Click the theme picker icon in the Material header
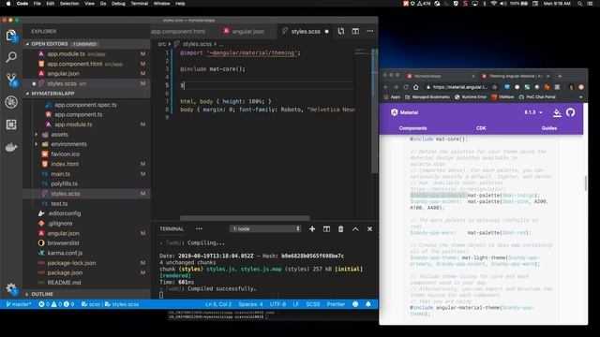600x337 pixels. click(x=557, y=112)
